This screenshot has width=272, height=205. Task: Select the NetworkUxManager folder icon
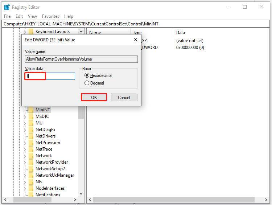pyautogui.click(x=31, y=175)
